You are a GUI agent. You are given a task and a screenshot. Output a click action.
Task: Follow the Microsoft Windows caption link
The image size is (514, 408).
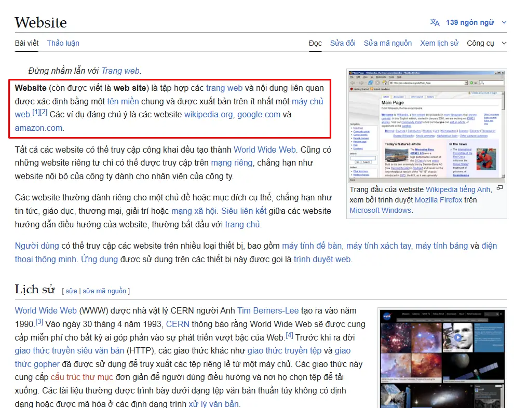click(x=380, y=210)
